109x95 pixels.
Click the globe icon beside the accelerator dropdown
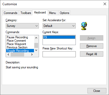[84, 26]
